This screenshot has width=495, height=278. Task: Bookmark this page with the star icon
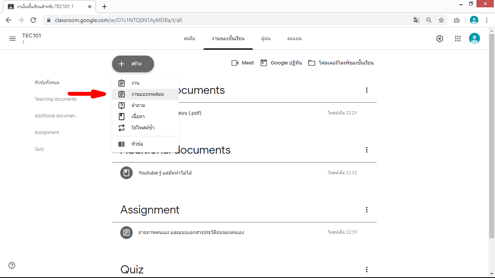tap(441, 20)
